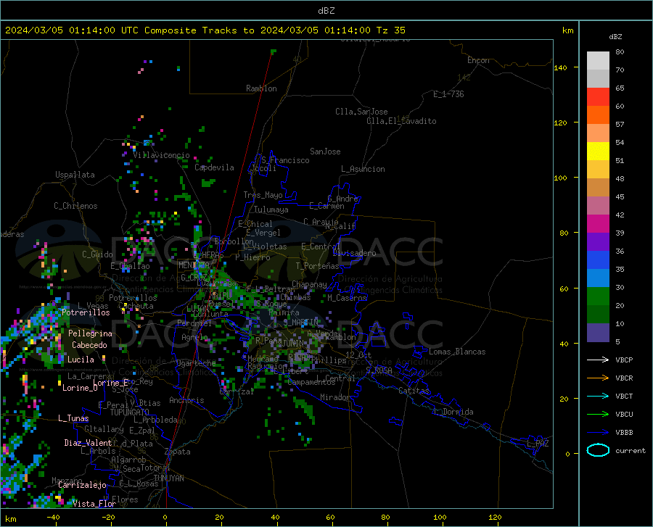Click the white VBCP arrow in legend
This screenshot has width=653, height=527.
pos(598,360)
